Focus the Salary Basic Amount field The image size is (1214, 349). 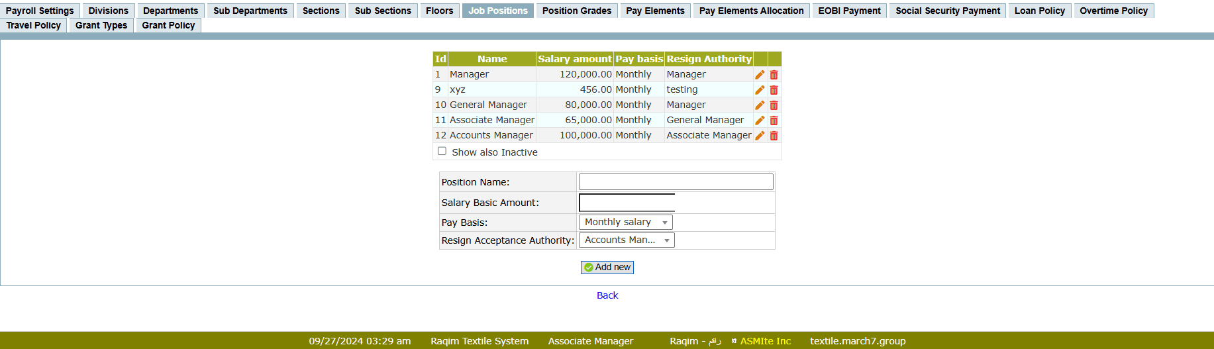(x=627, y=203)
